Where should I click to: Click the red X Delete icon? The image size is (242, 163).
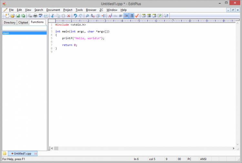pos(69,16)
